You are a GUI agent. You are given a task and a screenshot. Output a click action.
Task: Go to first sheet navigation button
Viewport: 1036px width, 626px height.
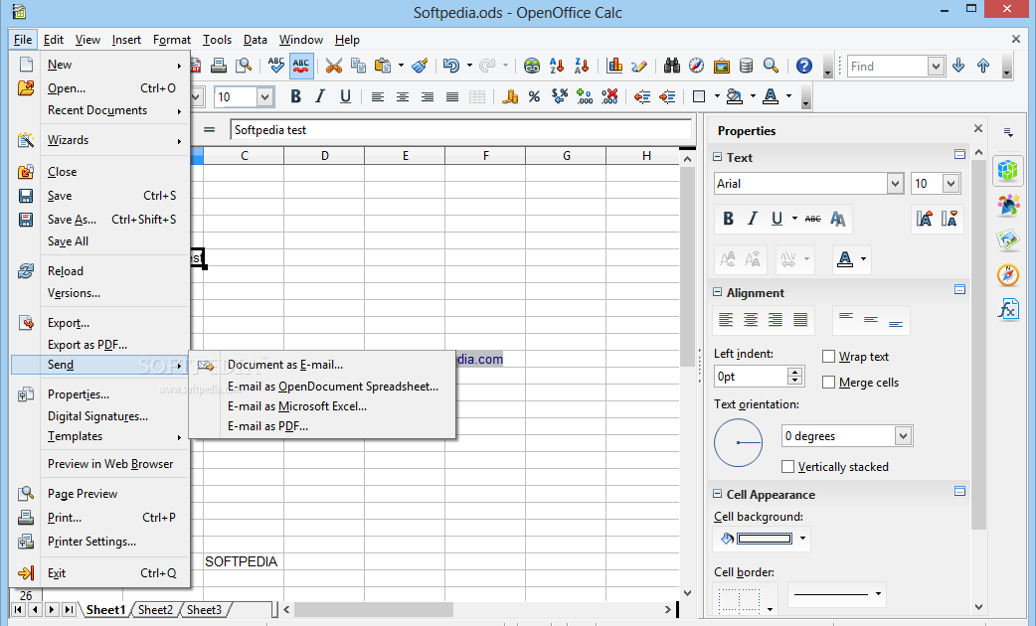(x=19, y=609)
